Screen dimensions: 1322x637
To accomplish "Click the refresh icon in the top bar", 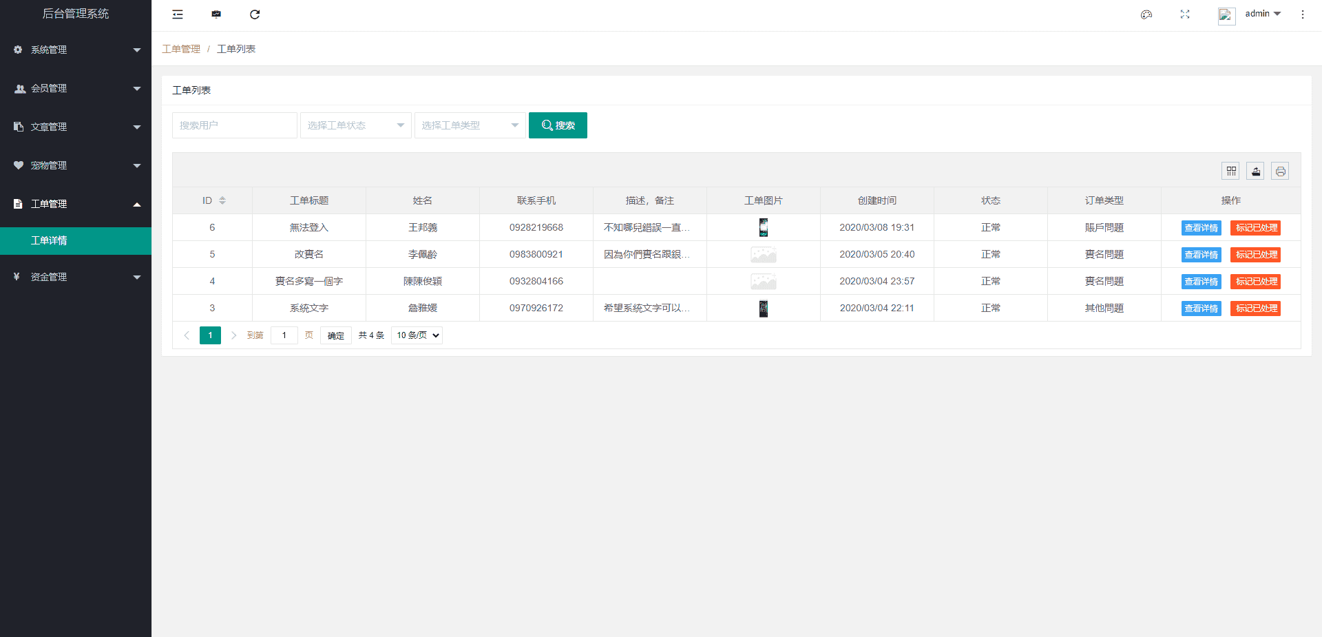I will click(255, 14).
